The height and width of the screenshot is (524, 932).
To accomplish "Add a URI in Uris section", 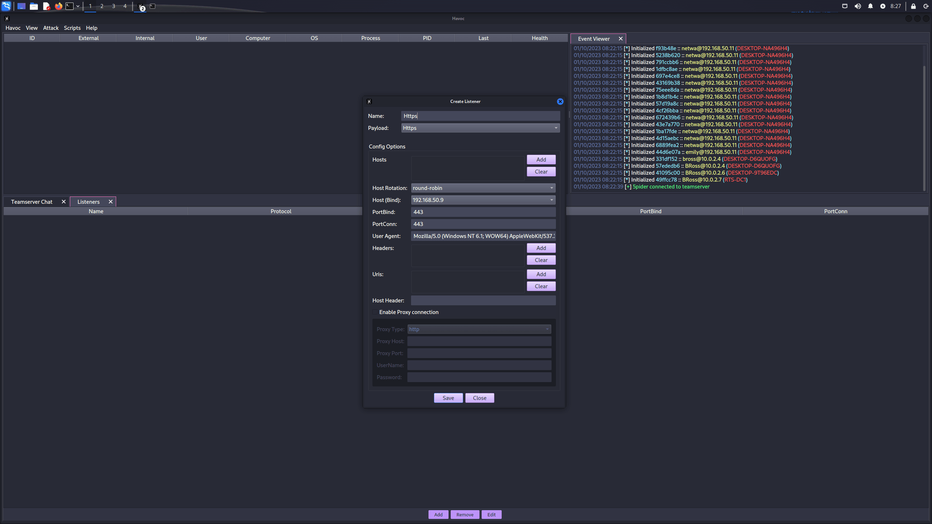I will [x=541, y=274].
